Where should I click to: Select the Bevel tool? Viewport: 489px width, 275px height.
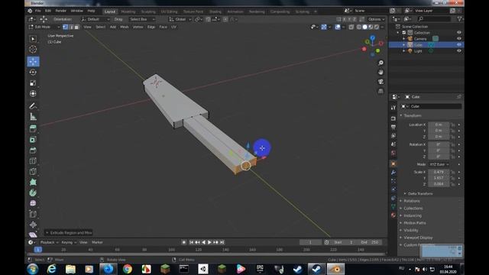click(33, 150)
